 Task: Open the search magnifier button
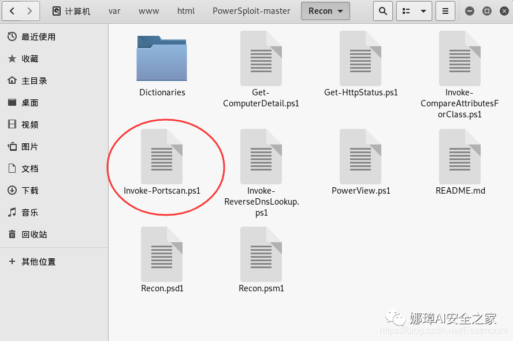pyautogui.click(x=383, y=11)
